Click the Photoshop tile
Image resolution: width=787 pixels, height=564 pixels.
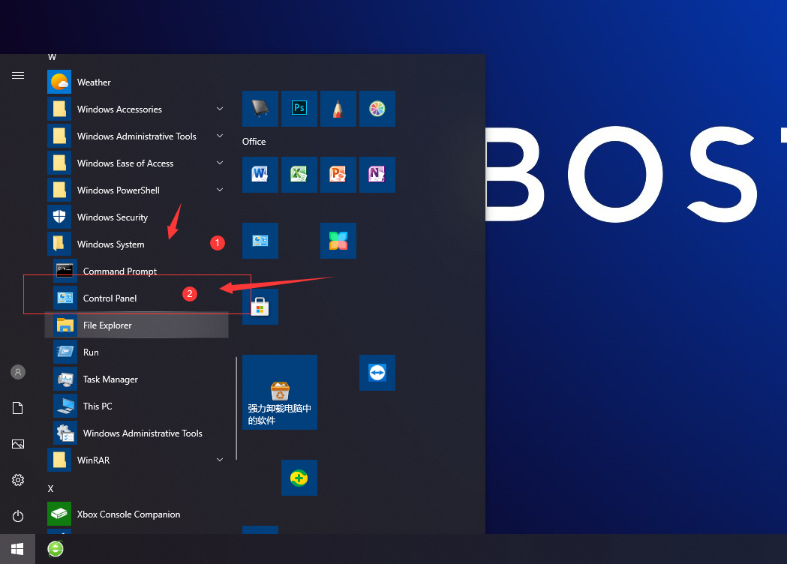click(299, 109)
